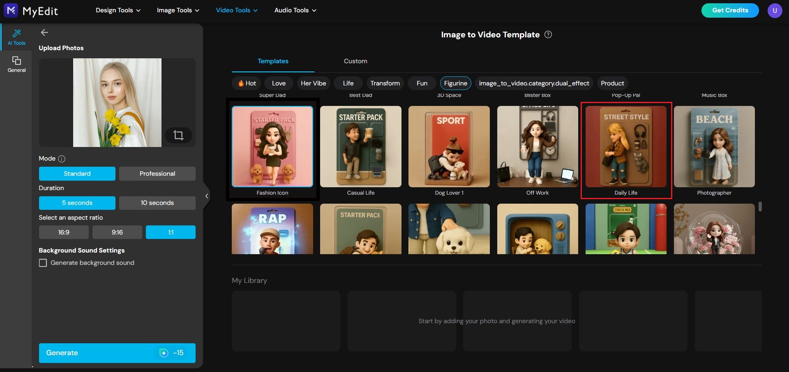Click the Generate button
789x372 pixels.
pos(117,353)
